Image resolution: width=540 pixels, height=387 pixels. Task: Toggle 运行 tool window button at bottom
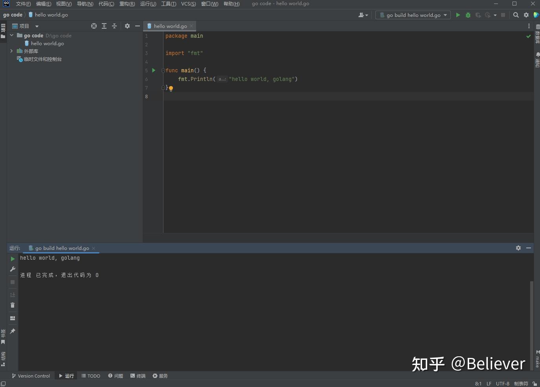[x=66, y=376]
